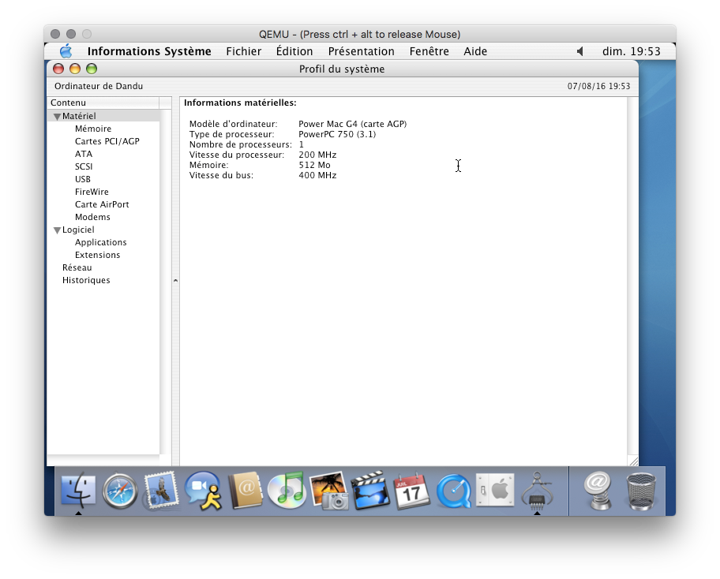The width and height of the screenshot is (720, 579).
Task: Click the Nombre de processeurs label
Action: point(241,144)
